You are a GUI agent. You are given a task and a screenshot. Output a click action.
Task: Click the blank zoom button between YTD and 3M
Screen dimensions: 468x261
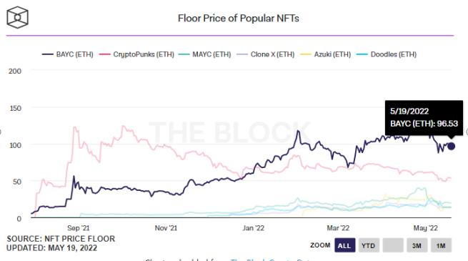393,245
